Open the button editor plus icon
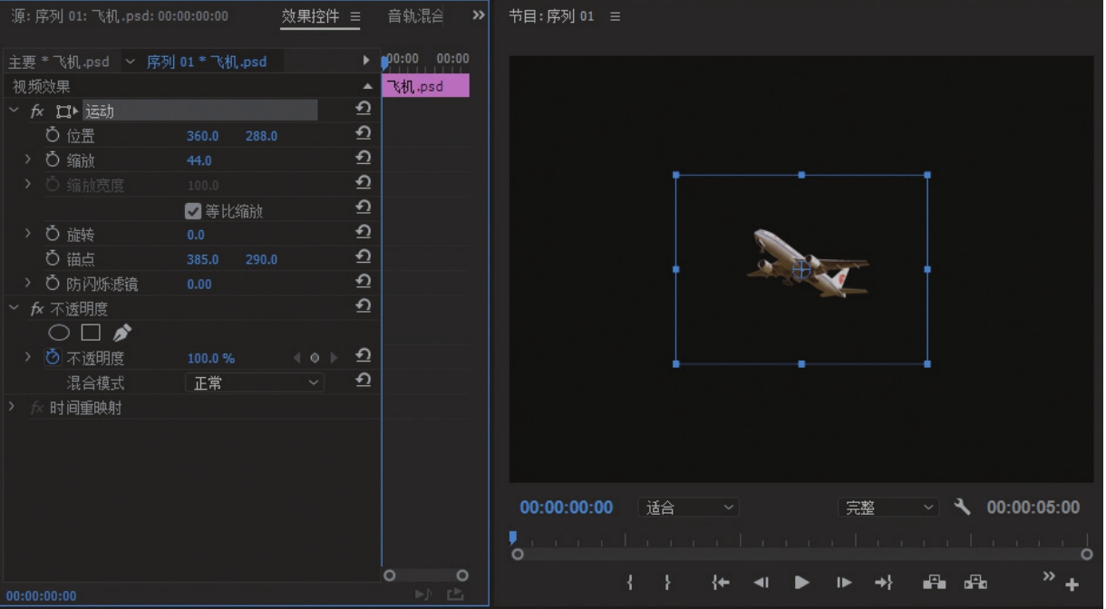 pyautogui.click(x=1072, y=585)
